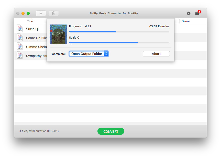Click the album artwork thumbnail
The height and width of the screenshot is (158, 221).
point(58,34)
